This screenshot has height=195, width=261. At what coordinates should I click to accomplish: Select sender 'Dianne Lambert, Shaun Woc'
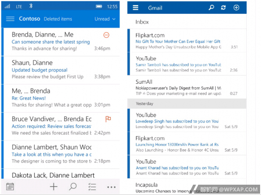click(51, 147)
